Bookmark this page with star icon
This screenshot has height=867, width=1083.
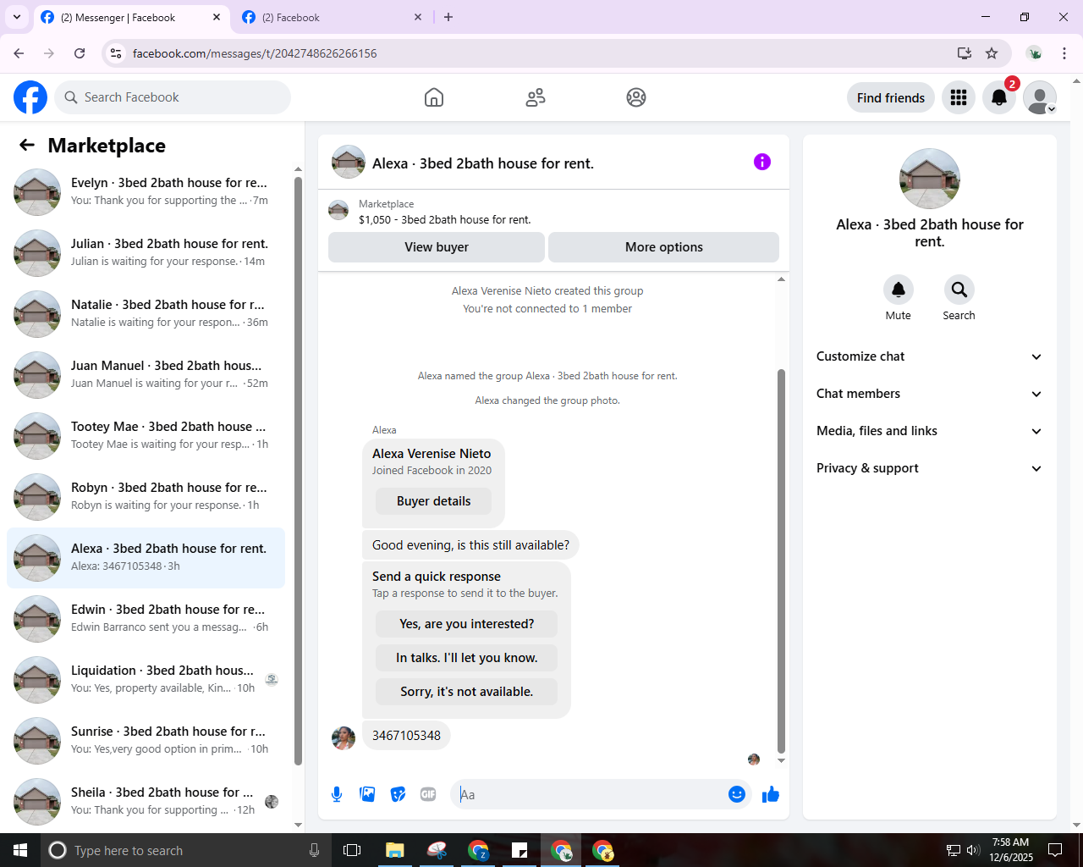(992, 53)
